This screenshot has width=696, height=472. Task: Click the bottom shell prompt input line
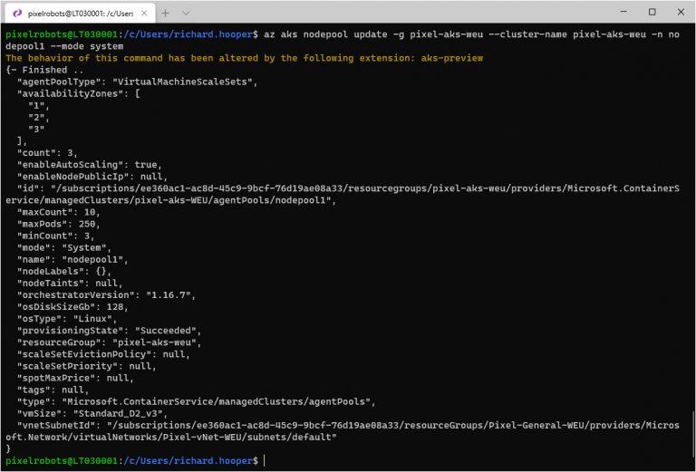pos(135,461)
